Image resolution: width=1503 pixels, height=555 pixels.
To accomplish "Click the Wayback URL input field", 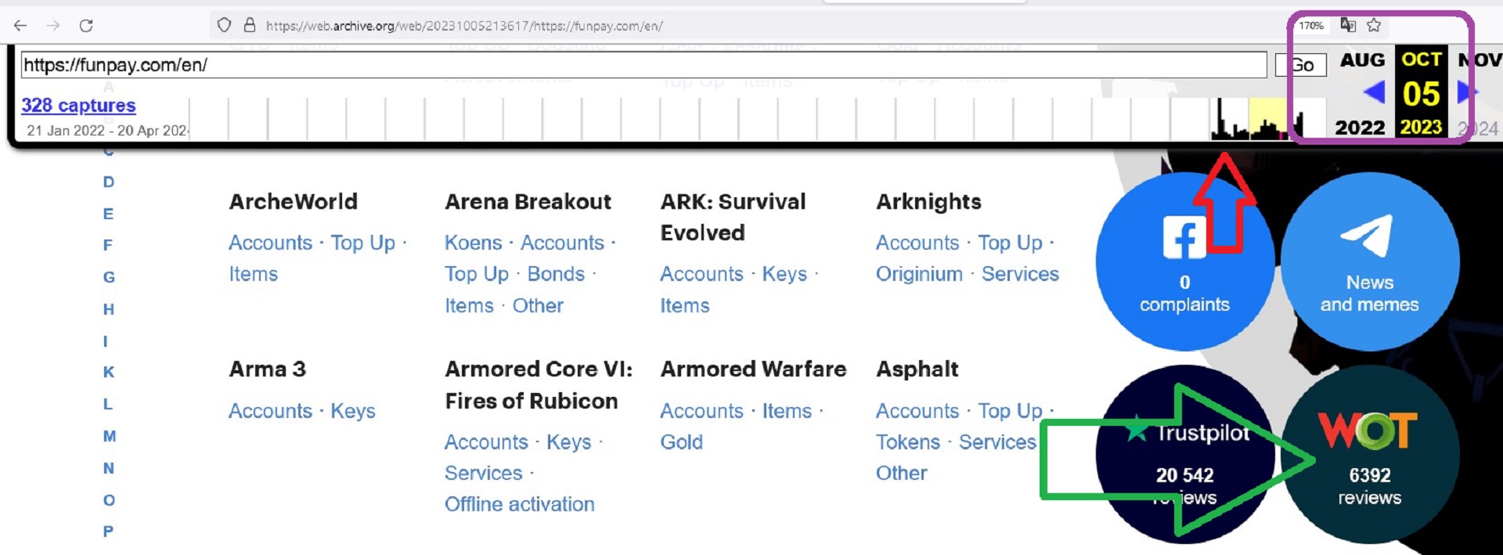I will (642, 65).
